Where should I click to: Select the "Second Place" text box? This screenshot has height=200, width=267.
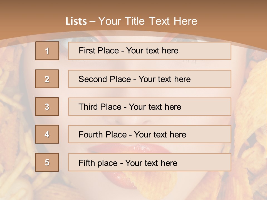point(150,79)
